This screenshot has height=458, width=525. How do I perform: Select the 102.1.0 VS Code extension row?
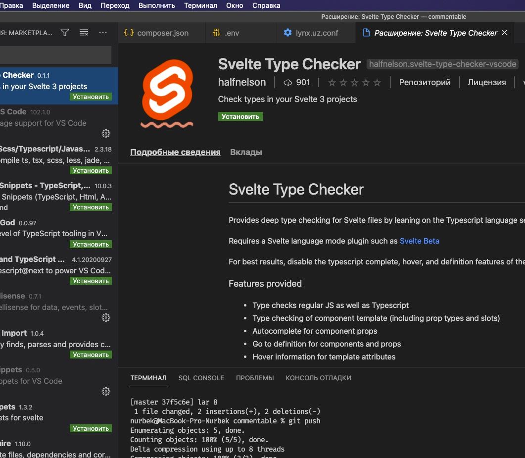click(59, 123)
